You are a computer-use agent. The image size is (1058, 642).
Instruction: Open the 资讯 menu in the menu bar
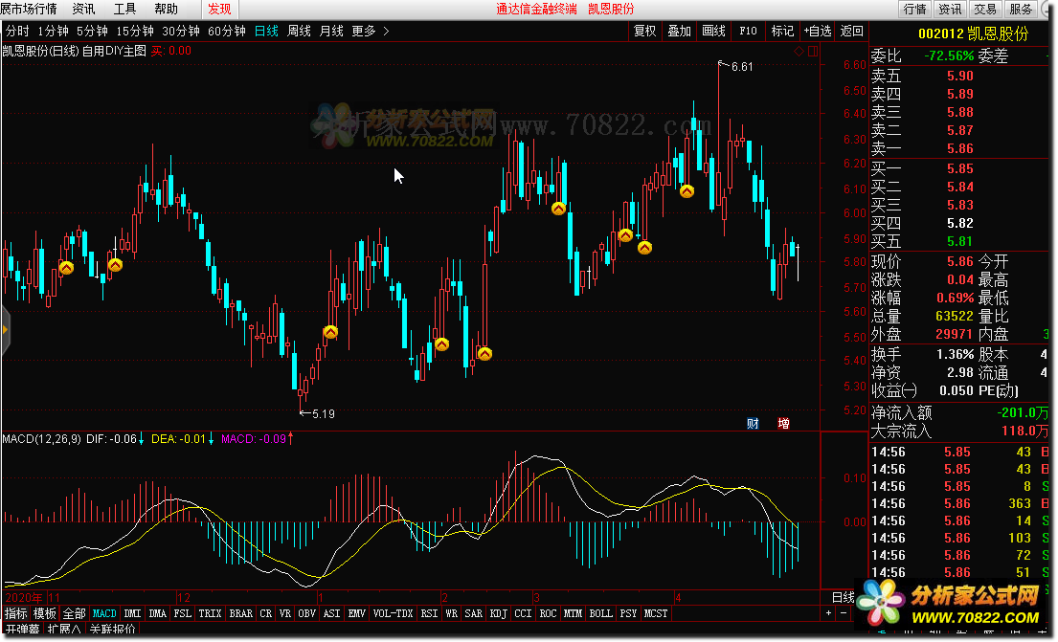pos(83,9)
